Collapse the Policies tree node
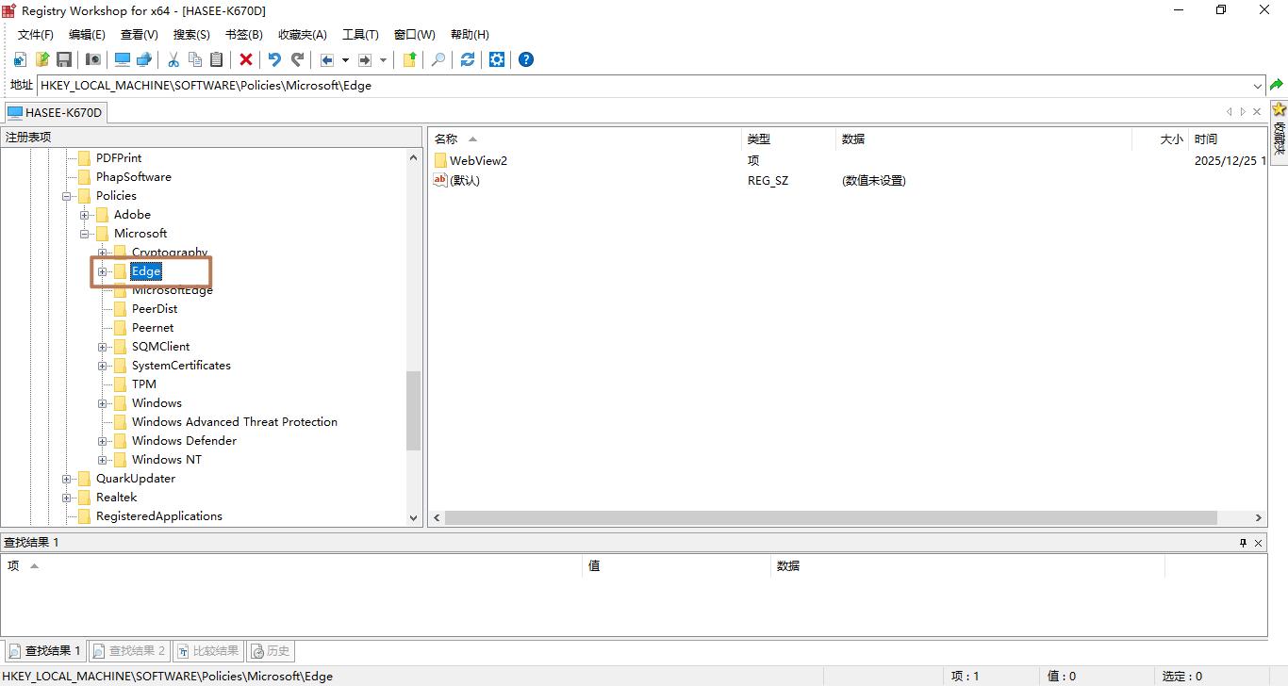Screen dimensions: 1288x686 click(x=67, y=196)
